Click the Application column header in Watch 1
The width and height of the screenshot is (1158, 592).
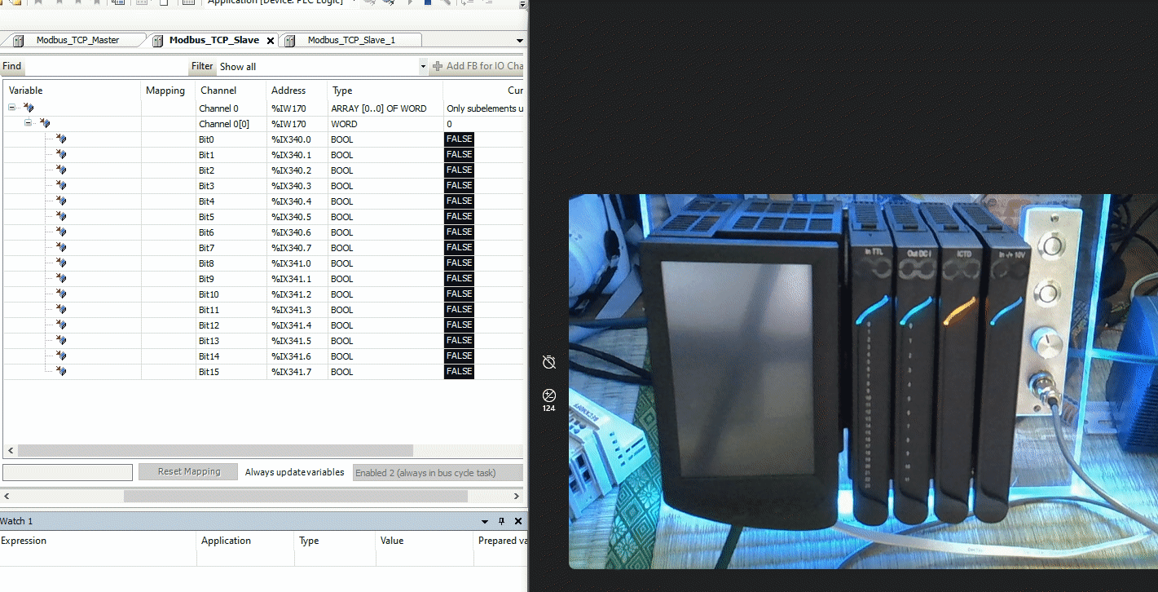click(x=245, y=541)
